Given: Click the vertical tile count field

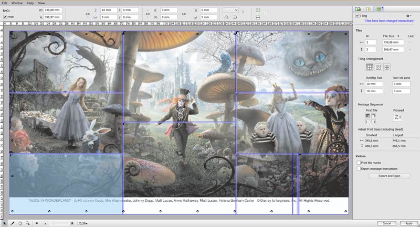Looking at the screenshot, I should 371,49.
